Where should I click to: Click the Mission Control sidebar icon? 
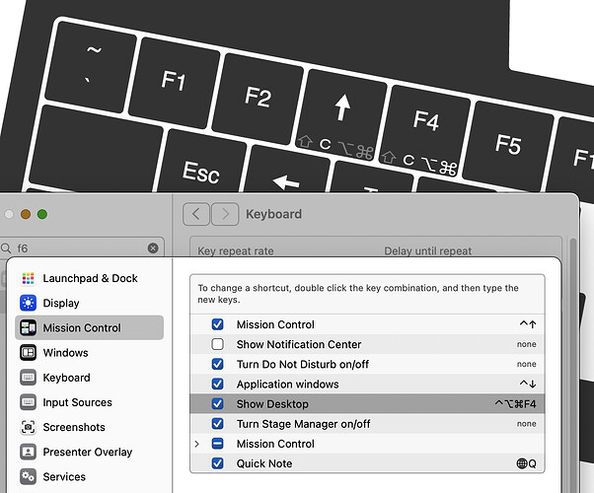click(x=28, y=328)
